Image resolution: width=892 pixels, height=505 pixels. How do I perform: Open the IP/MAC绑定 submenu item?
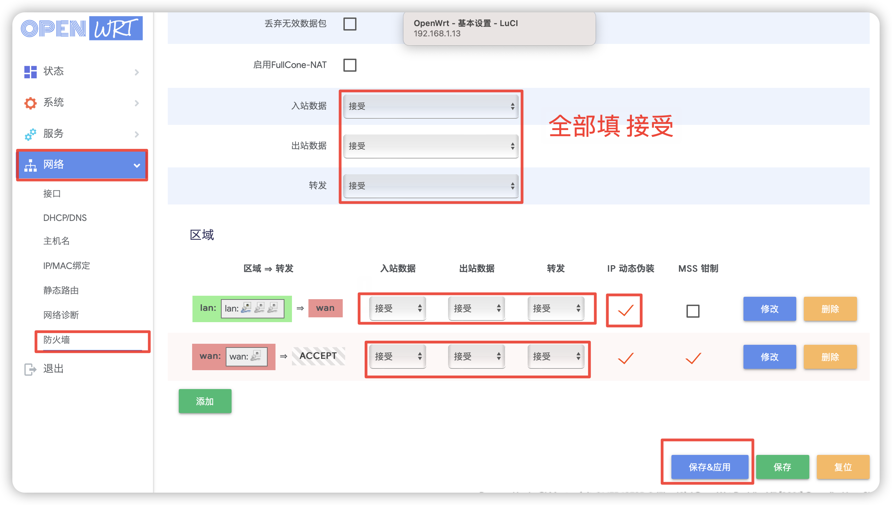[x=66, y=266]
